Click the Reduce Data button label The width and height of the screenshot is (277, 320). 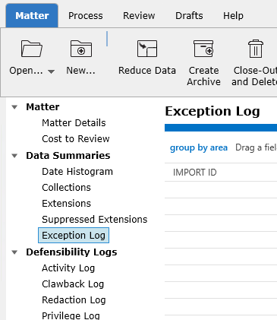(x=147, y=71)
